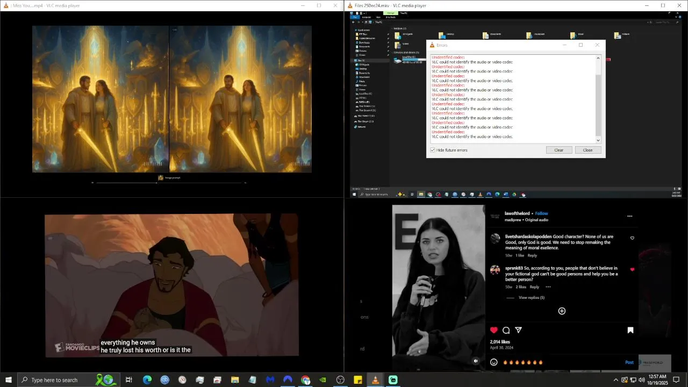Toggle the Hide future errors checkbox
The height and width of the screenshot is (387, 688).
pyautogui.click(x=433, y=150)
